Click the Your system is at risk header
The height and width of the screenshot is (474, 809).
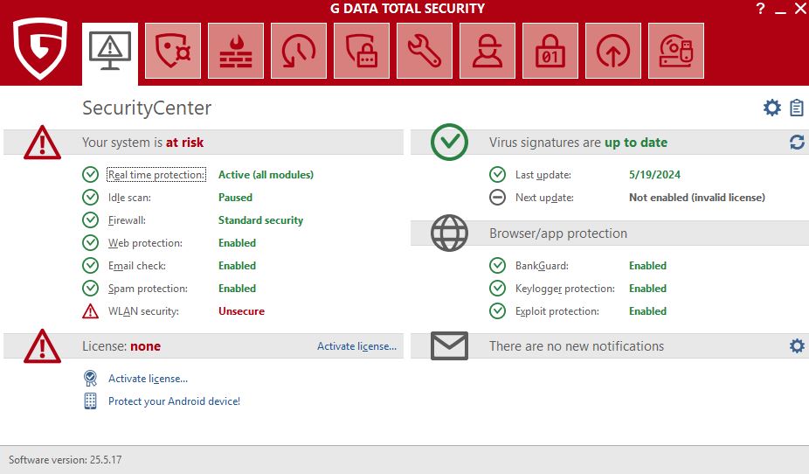click(x=142, y=142)
